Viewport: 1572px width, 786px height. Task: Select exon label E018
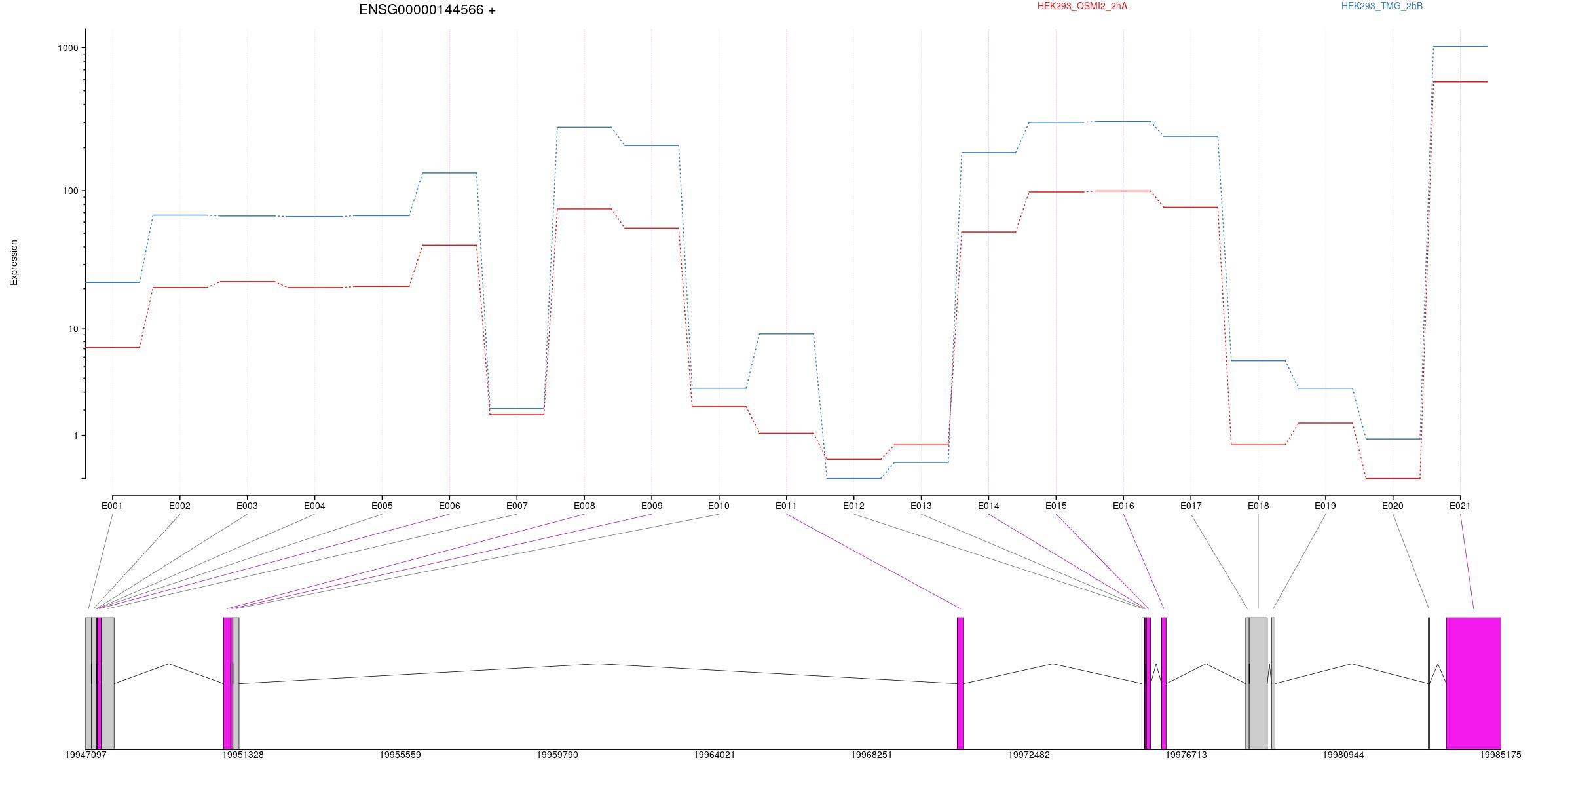click(x=1258, y=506)
